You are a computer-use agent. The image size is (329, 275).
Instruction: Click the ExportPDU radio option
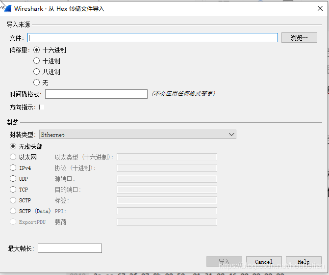pos(13,222)
